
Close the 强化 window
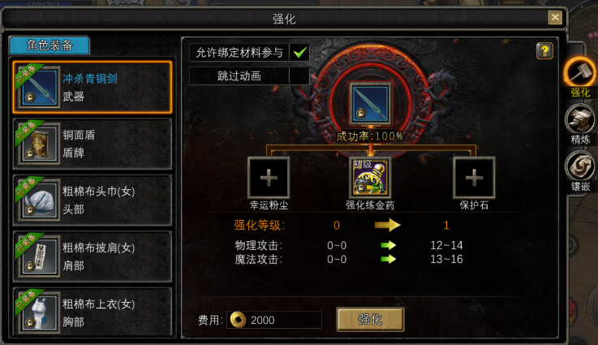(555, 18)
